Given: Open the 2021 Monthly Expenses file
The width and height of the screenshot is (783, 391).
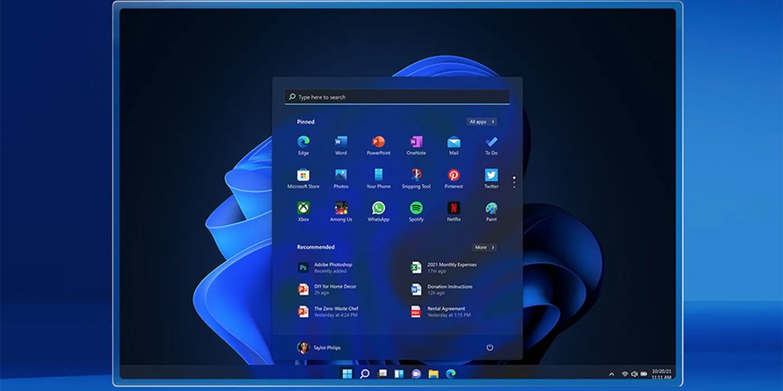Looking at the screenshot, I should pyautogui.click(x=444, y=267).
